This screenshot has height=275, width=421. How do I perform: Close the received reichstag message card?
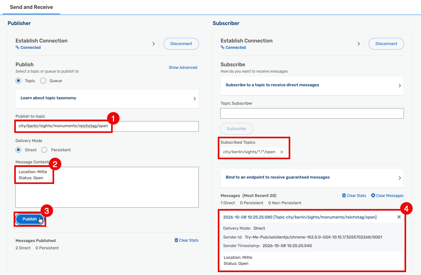[399, 217]
